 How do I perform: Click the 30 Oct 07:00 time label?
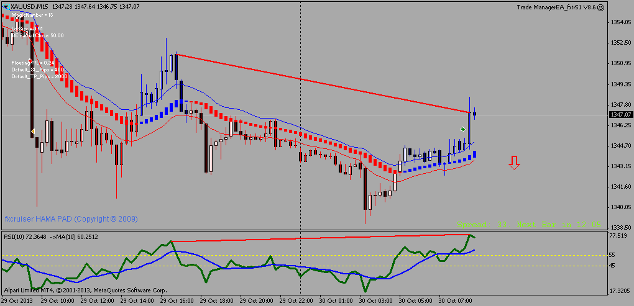click(455, 301)
